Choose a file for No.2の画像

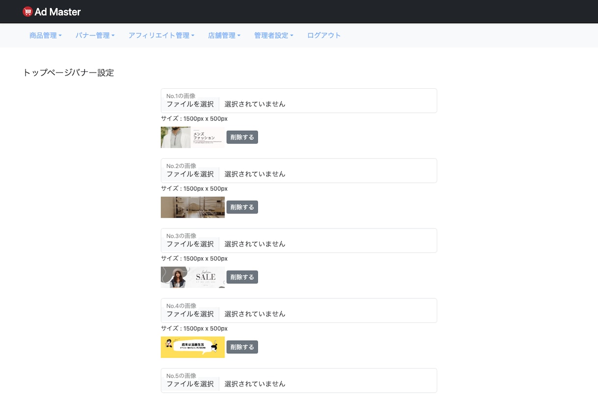click(x=190, y=174)
